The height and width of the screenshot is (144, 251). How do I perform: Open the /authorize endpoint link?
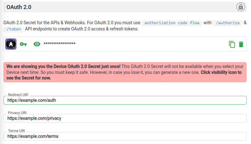click(228, 23)
